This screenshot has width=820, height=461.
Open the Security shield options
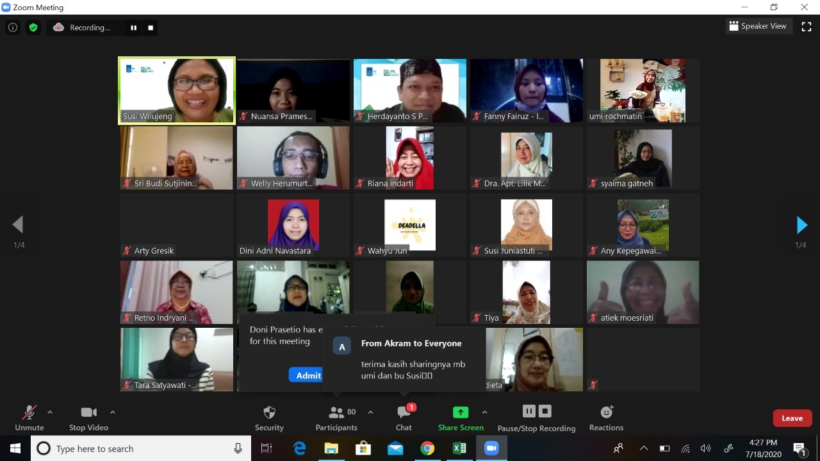269,417
